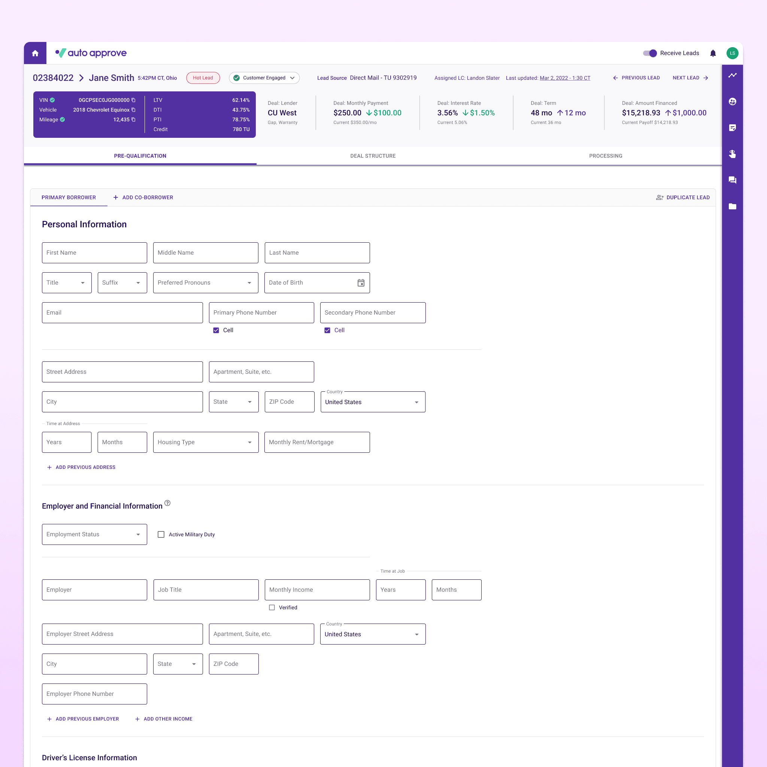
Task: Select the Add Co-Borrower tab
Action: pos(143,197)
